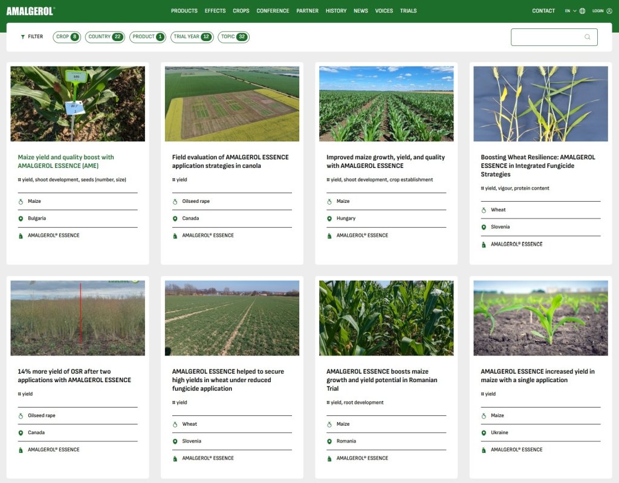Click the AMALGEROL logo in header

[30, 11]
